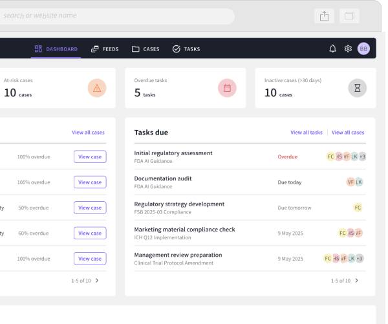Viewport: 388px width, 324px height.
Task: Open the BB user avatar menu
Action: click(363, 49)
